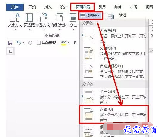
Task: Click the 分节符 section header
Action: 88,84
